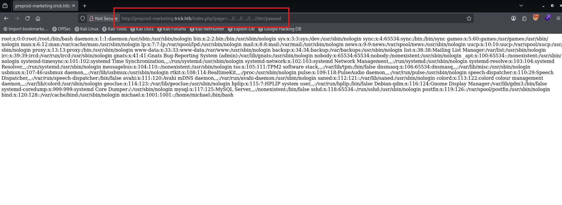Open the Kali Docs bookmark

tap(142, 29)
